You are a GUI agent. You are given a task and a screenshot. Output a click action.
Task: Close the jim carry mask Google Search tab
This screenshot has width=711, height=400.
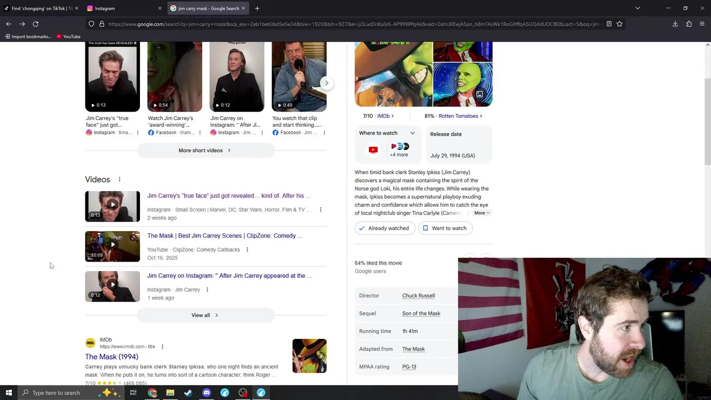pyautogui.click(x=243, y=8)
